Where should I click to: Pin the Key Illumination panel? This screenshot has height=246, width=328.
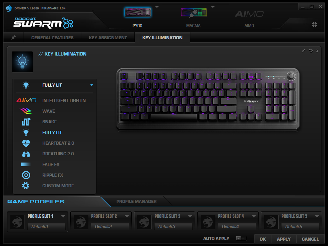[303, 50]
